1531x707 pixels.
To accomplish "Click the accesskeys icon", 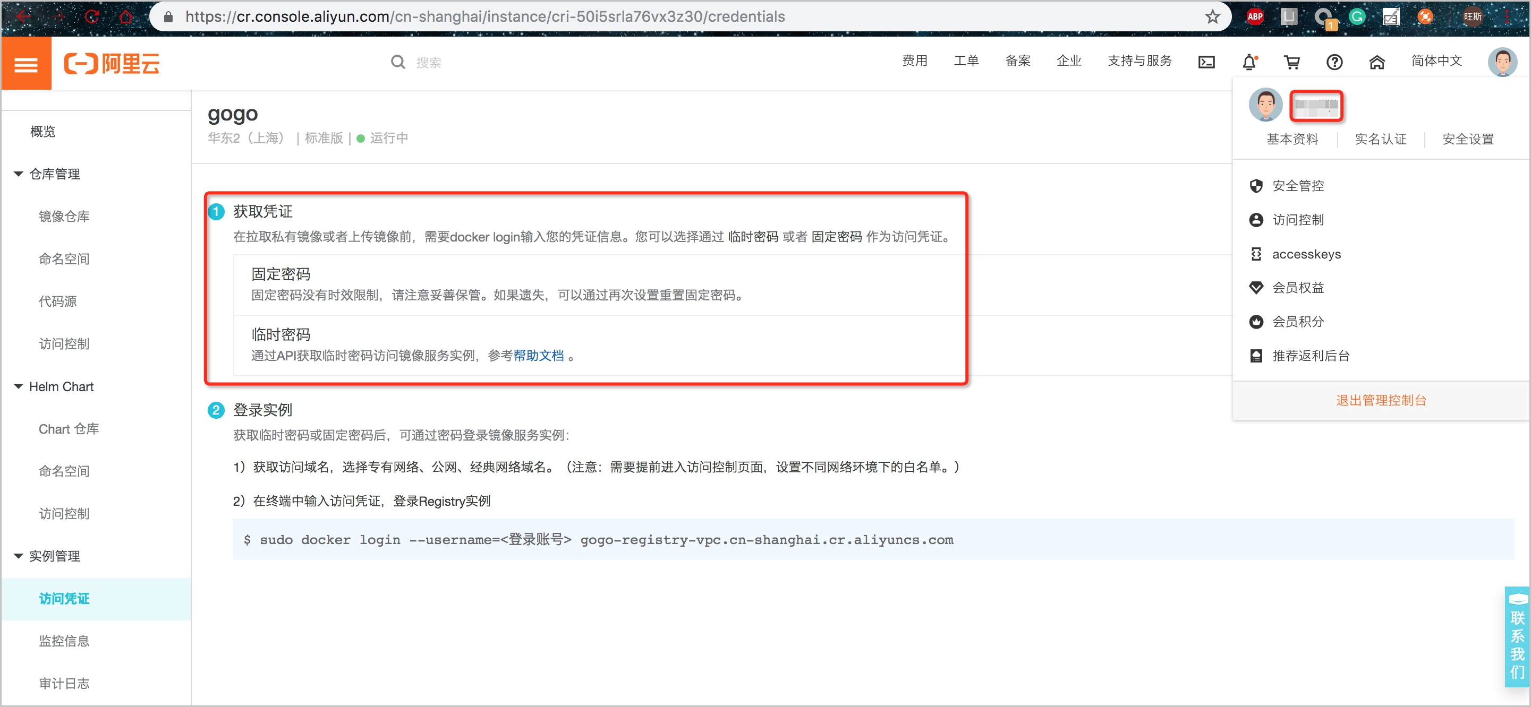I will pyautogui.click(x=1255, y=254).
